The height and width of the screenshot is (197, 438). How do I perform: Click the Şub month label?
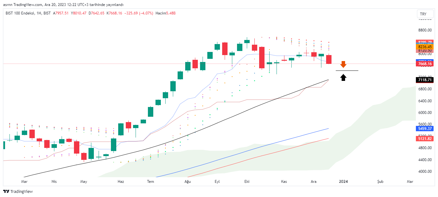(380, 182)
